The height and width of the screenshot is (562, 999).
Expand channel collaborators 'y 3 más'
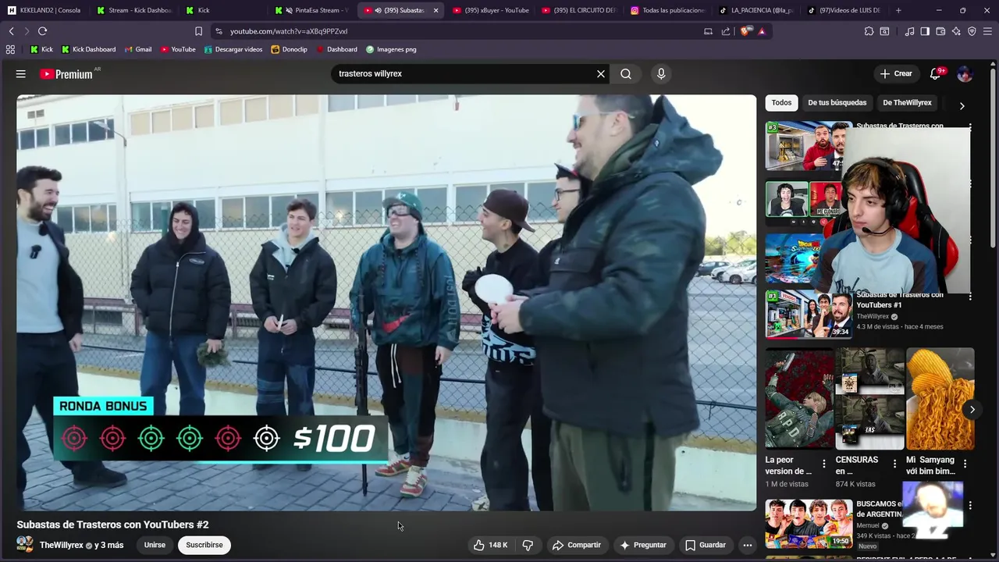(108, 545)
